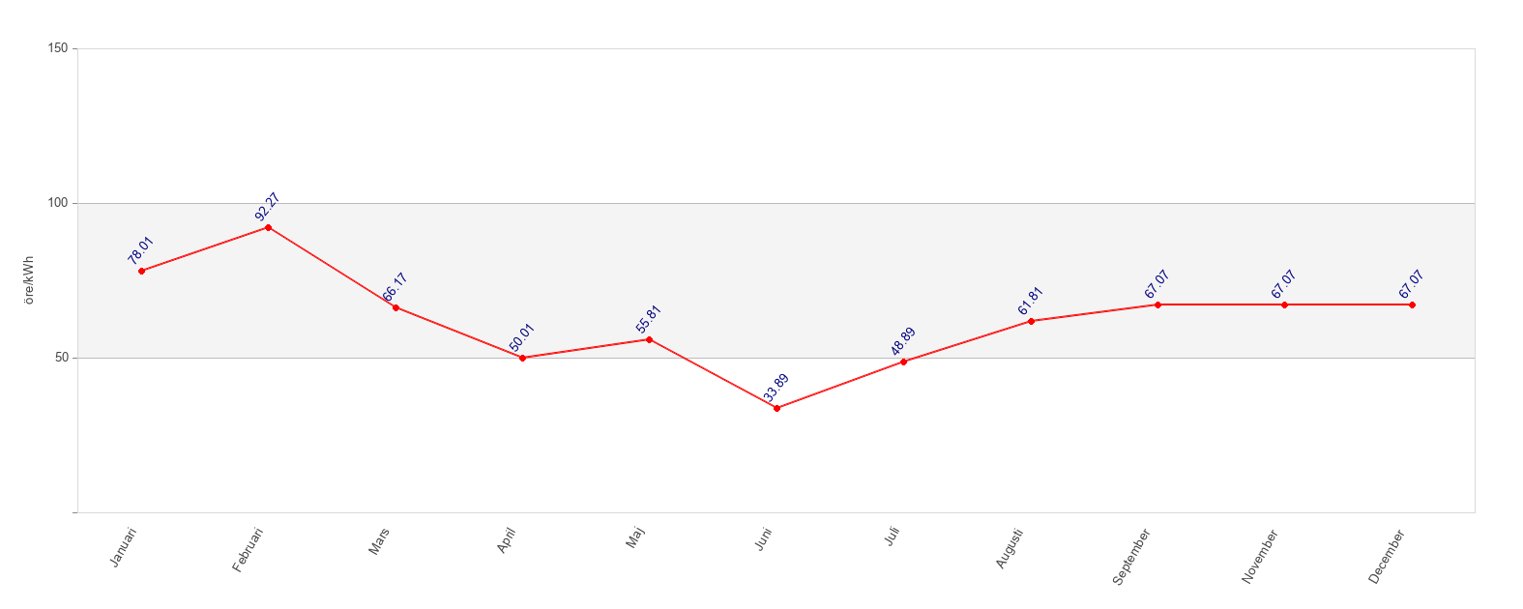The width and height of the screenshot is (1523, 609).
Task: Click the Juli data point marker
Action: click(x=903, y=362)
